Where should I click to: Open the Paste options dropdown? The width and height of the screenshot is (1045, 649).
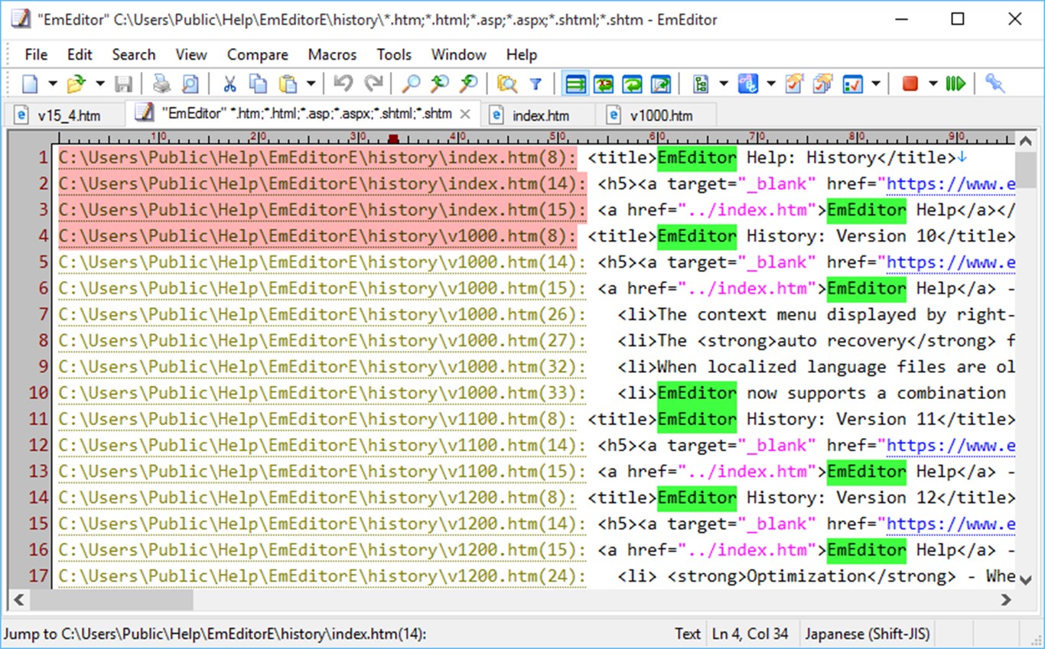(x=311, y=83)
